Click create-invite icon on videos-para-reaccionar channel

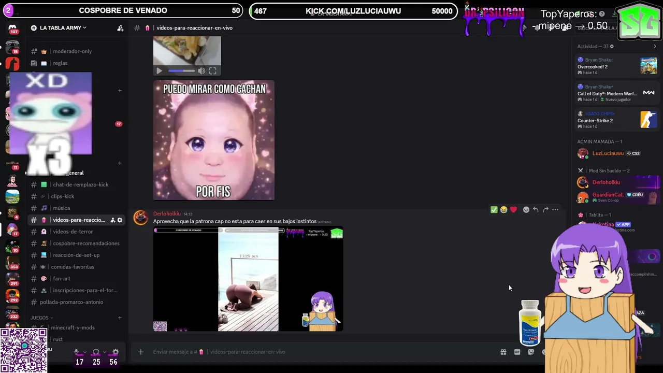(x=112, y=220)
